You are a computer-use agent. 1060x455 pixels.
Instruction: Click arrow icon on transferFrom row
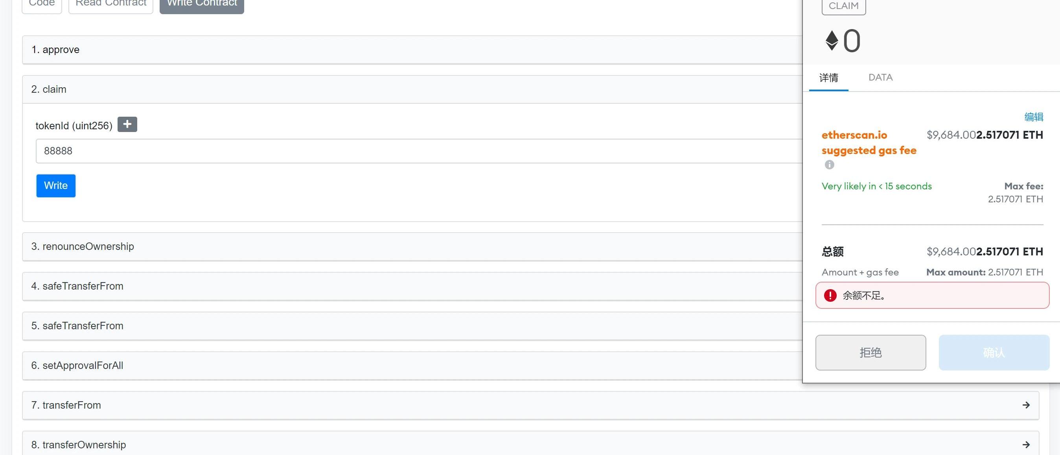[1026, 405]
